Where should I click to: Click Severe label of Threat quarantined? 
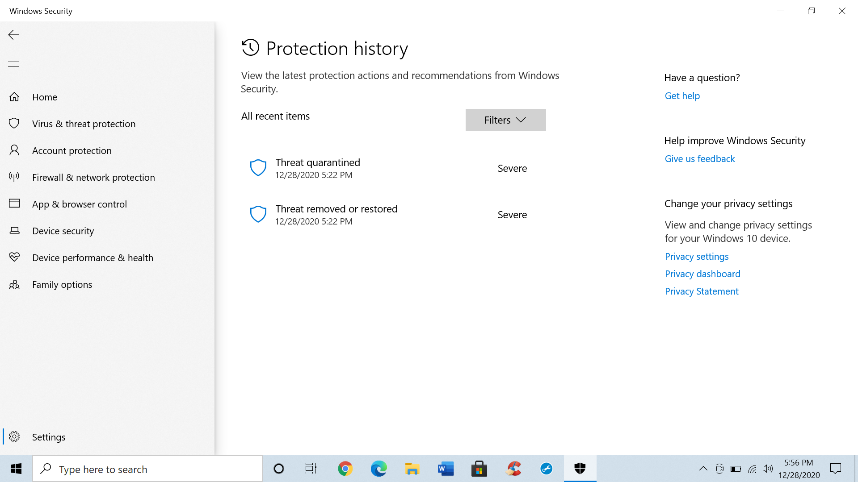pos(512,168)
